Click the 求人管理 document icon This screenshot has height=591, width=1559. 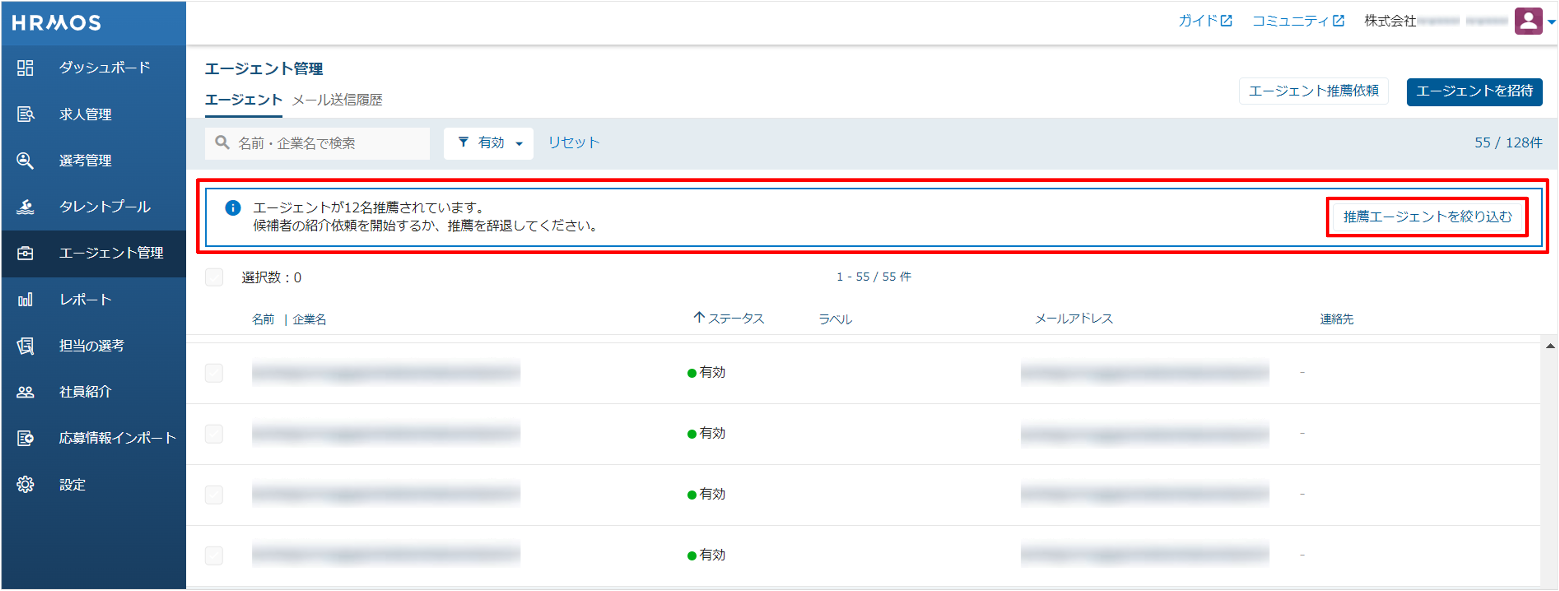pos(25,114)
